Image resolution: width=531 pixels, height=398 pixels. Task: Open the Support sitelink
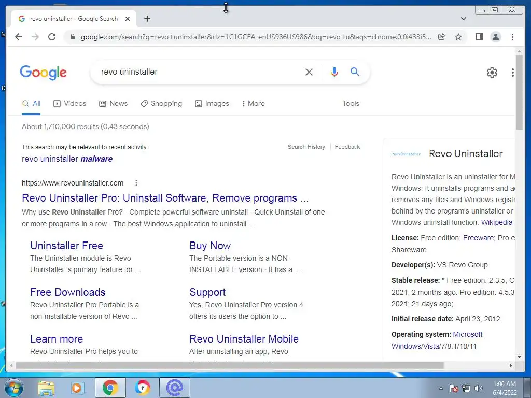207,292
